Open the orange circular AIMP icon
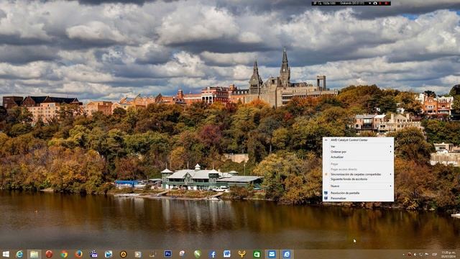This screenshot has width=460, height=259. (x=123, y=254)
